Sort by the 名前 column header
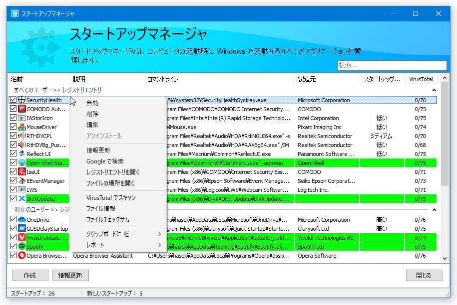The width and height of the screenshot is (457, 305). coord(39,79)
